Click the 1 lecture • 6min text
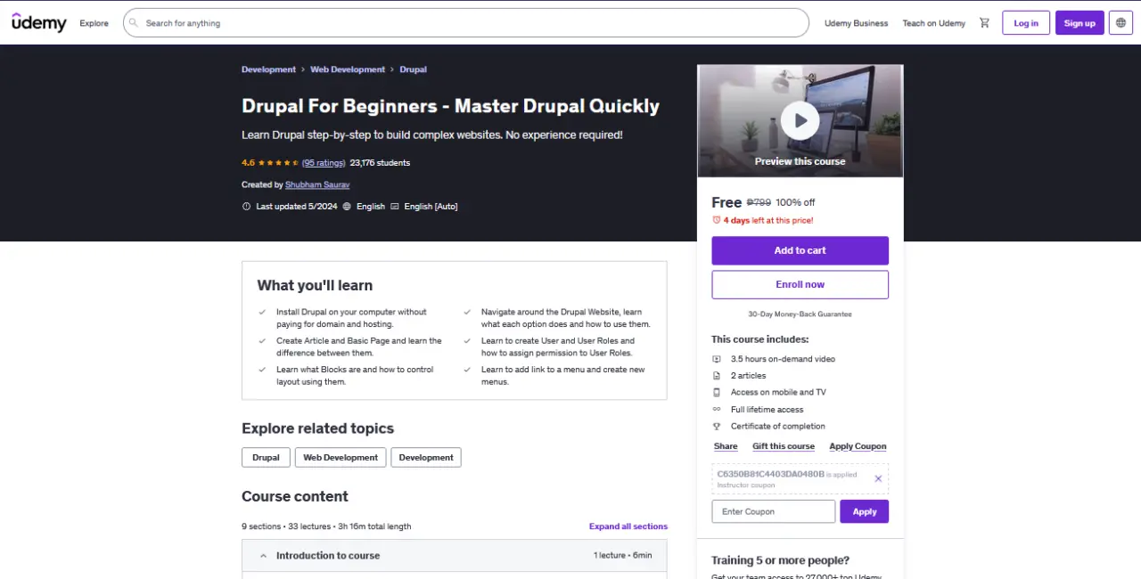1141x579 pixels. [623, 556]
